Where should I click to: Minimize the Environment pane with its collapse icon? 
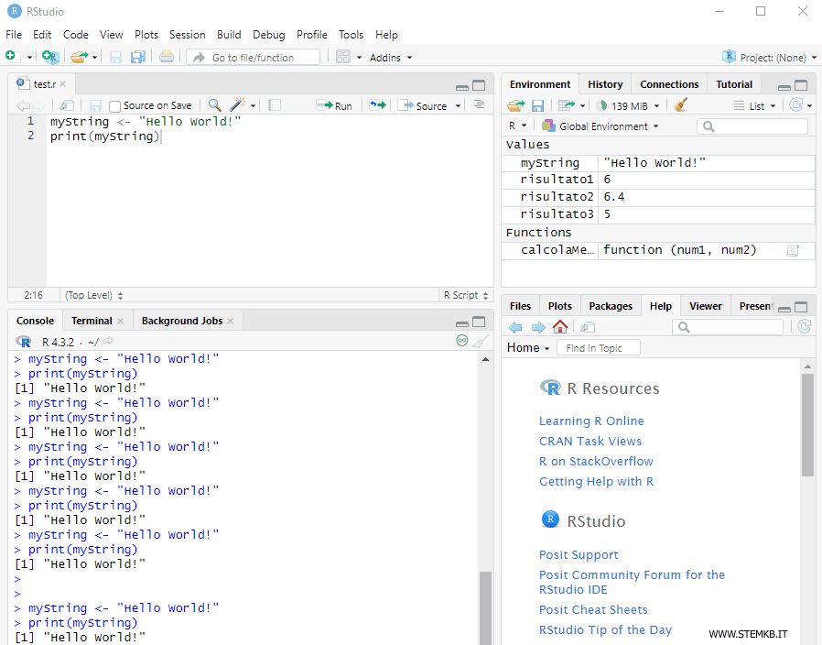784,82
